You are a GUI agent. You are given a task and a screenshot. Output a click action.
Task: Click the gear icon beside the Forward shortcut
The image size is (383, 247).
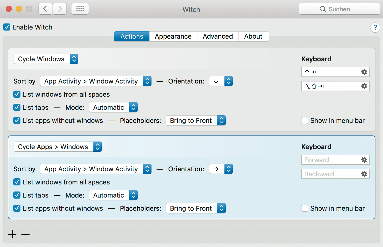[x=364, y=160]
